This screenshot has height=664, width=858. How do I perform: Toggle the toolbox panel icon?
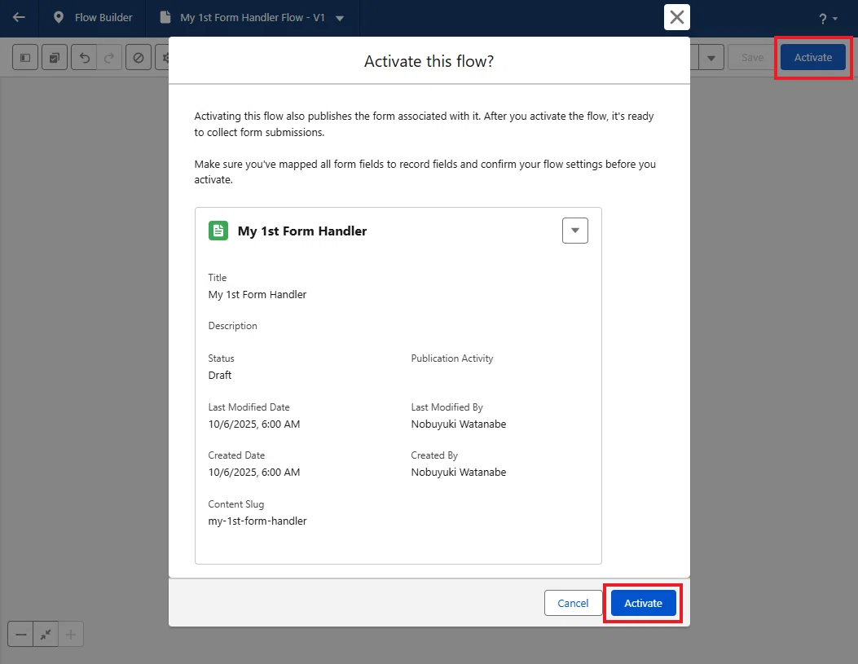coord(25,57)
